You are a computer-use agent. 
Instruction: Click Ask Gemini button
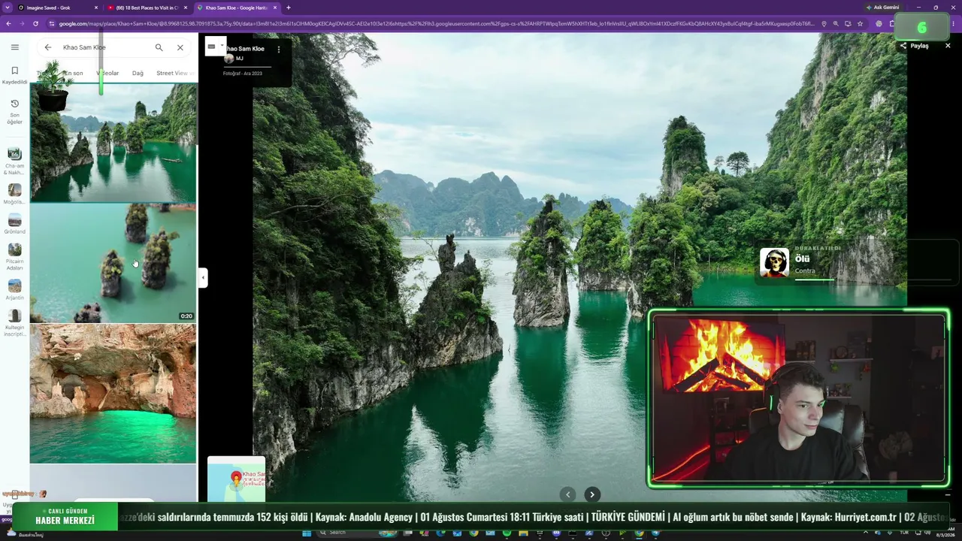tap(882, 8)
